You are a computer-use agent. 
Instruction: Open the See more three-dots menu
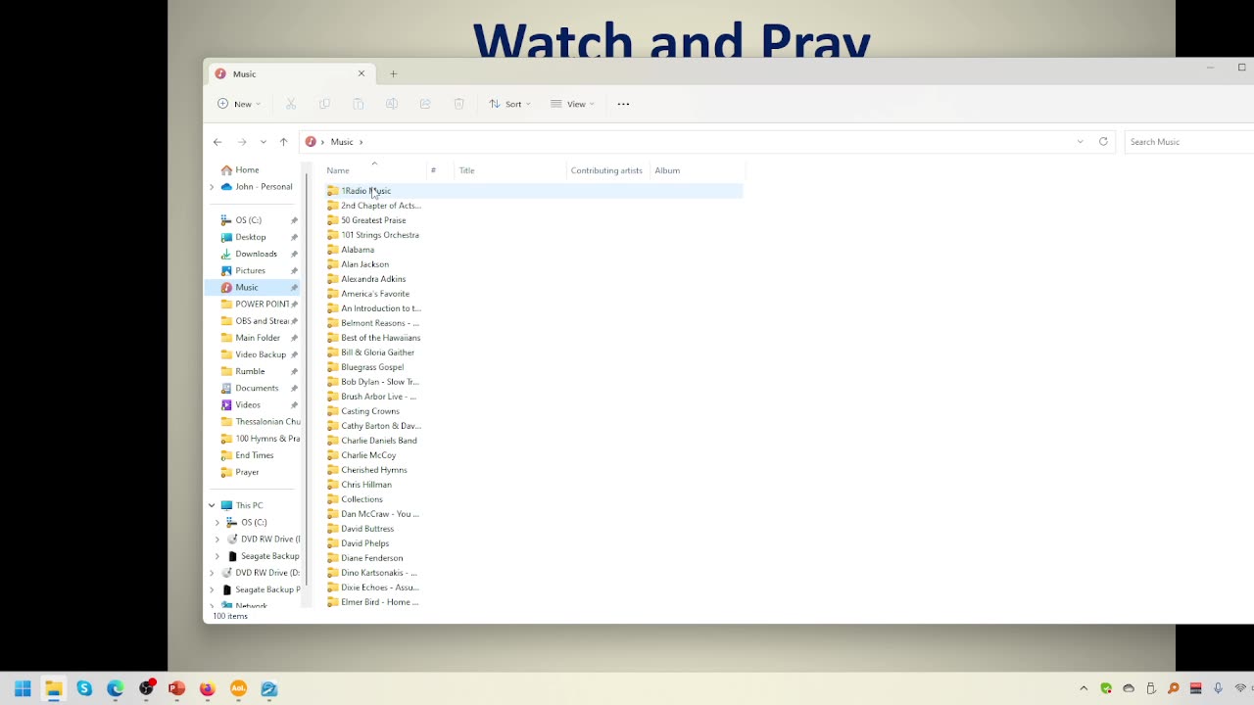pyautogui.click(x=623, y=104)
